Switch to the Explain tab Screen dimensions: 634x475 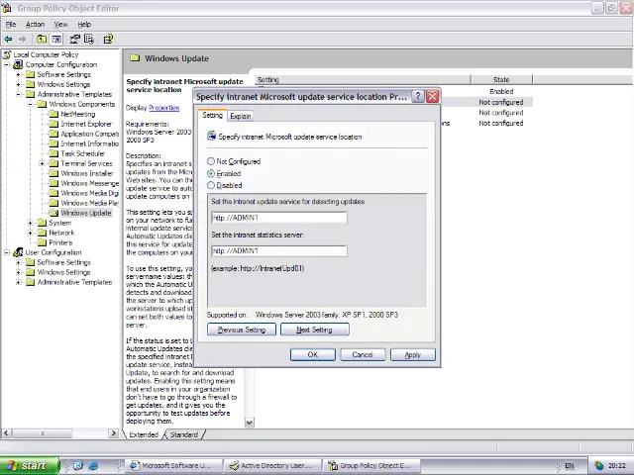241,116
